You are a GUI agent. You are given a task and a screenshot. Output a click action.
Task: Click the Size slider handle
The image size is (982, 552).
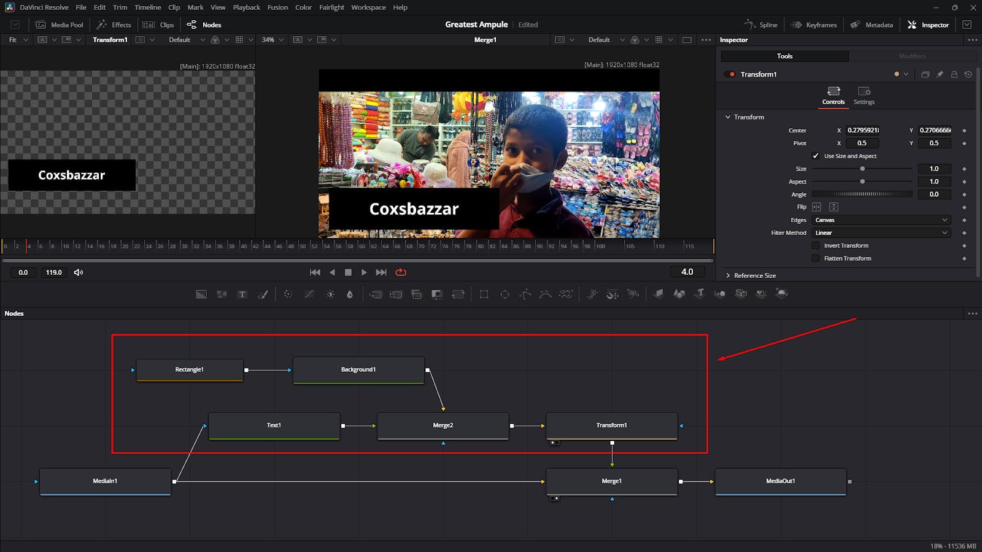click(862, 169)
